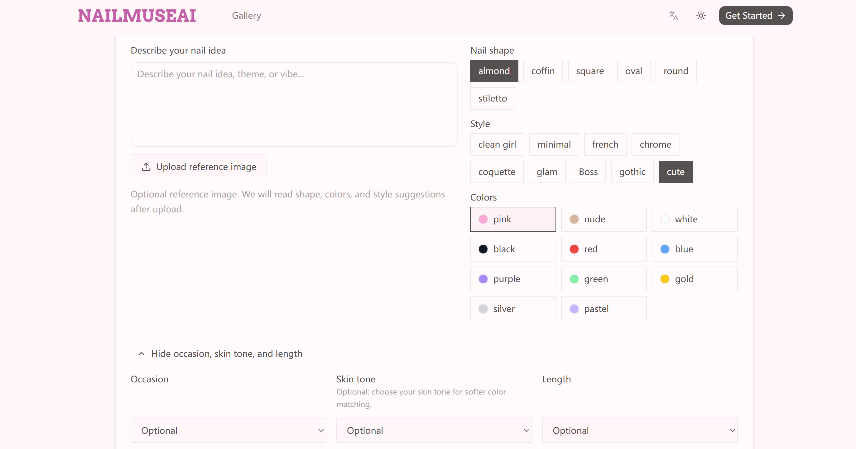Pick the blue color option

click(x=694, y=249)
